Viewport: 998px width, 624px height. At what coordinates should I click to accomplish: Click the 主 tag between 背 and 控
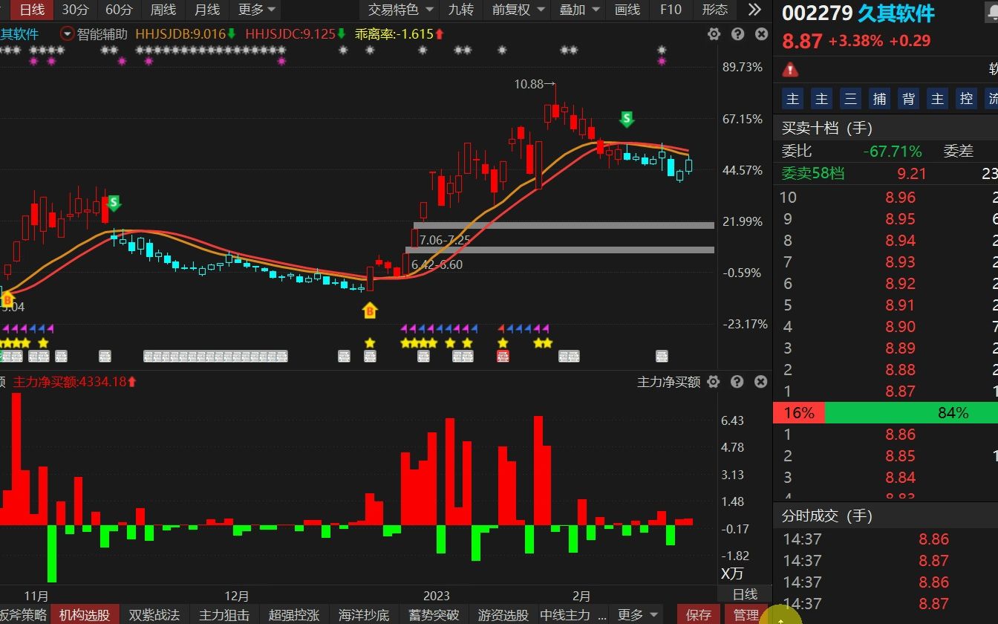938,99
